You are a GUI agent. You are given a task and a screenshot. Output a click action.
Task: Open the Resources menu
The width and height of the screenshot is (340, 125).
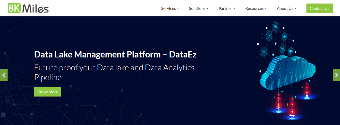point(256,8)
